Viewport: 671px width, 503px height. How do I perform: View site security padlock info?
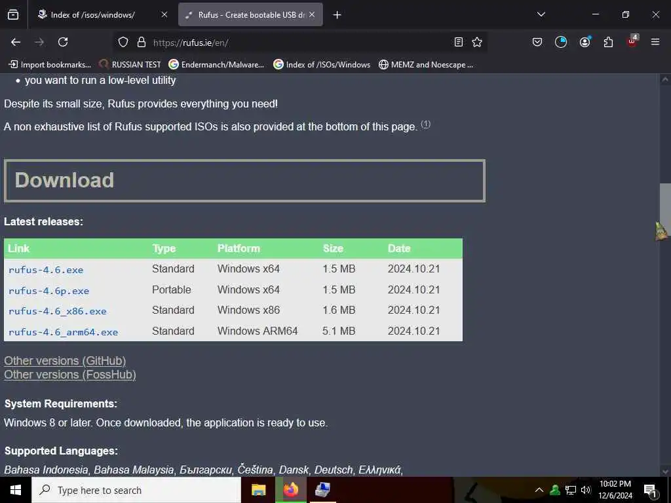click(142, 42)
